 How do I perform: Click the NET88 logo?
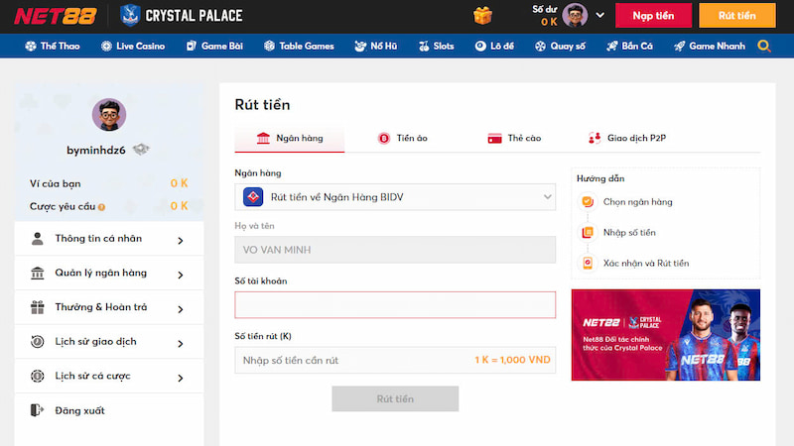56,16
